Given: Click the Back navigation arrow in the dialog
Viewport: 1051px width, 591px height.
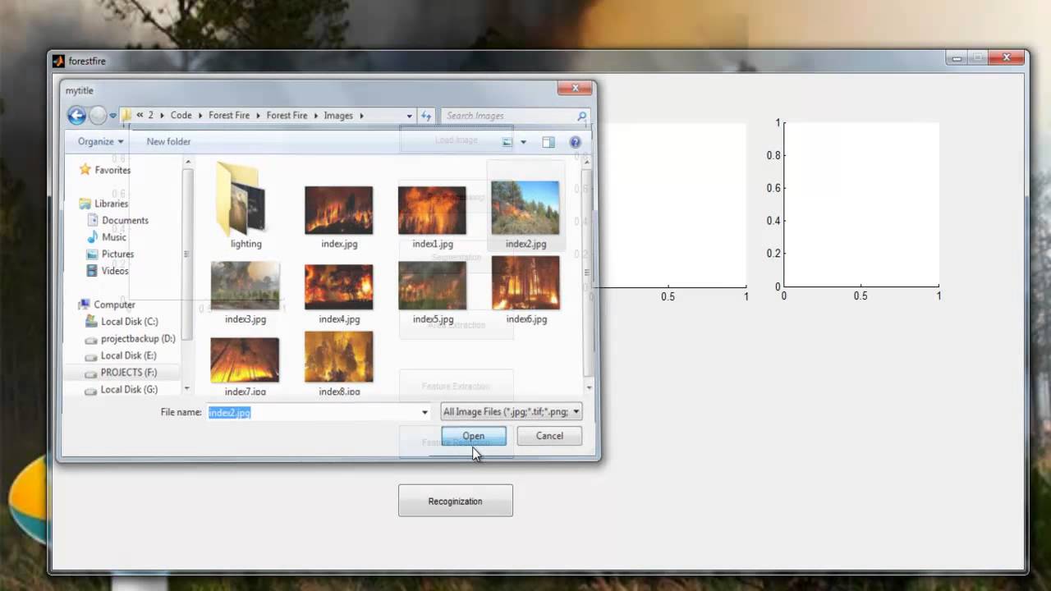Looking at the screenshot, I should pyautogui.click(x=76, y=116).
